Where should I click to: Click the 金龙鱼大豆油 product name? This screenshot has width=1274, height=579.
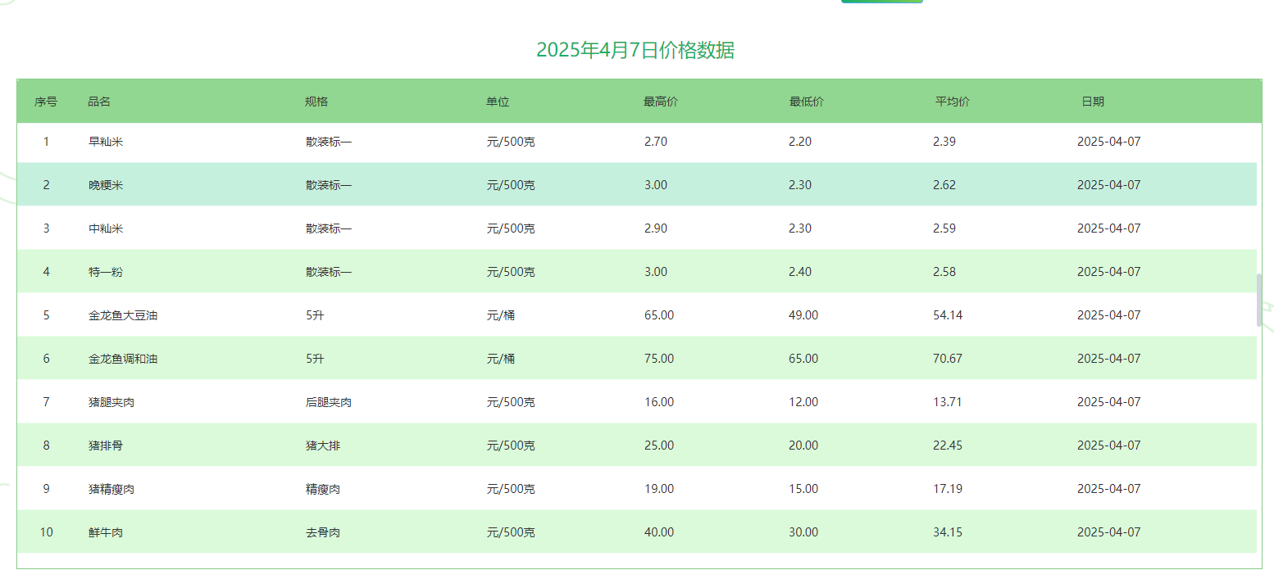123,315
